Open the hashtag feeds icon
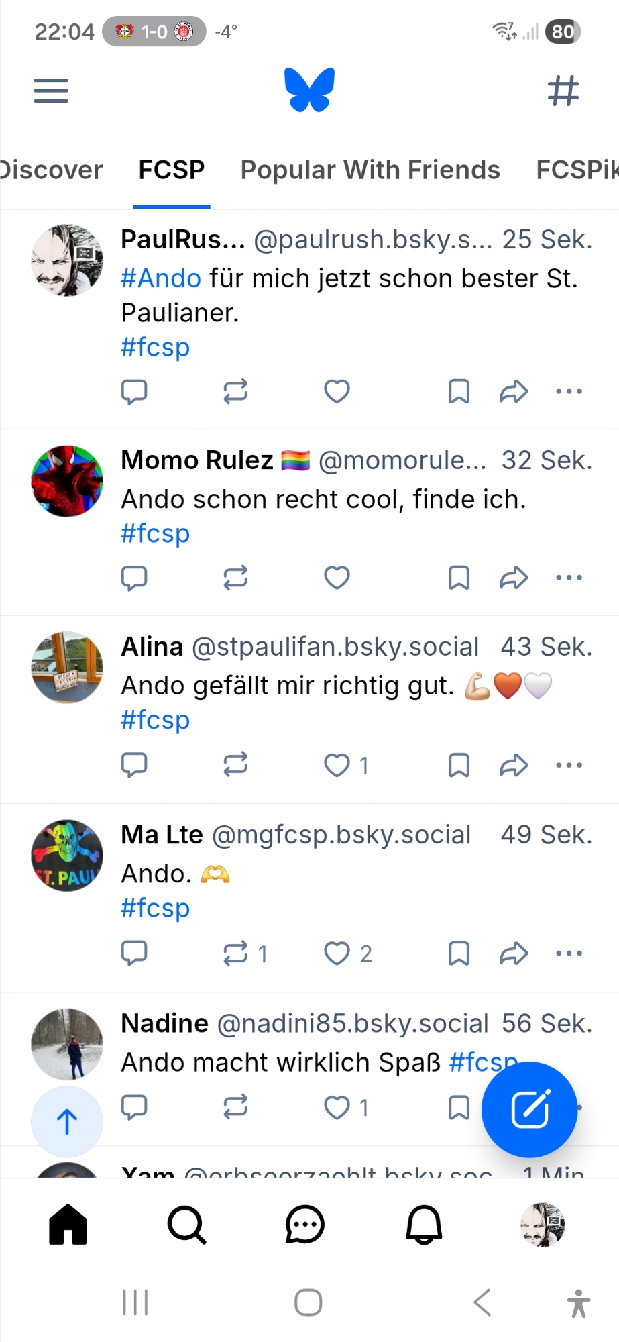The height and width of the screenshot is (1342, 619). [563, 91]
